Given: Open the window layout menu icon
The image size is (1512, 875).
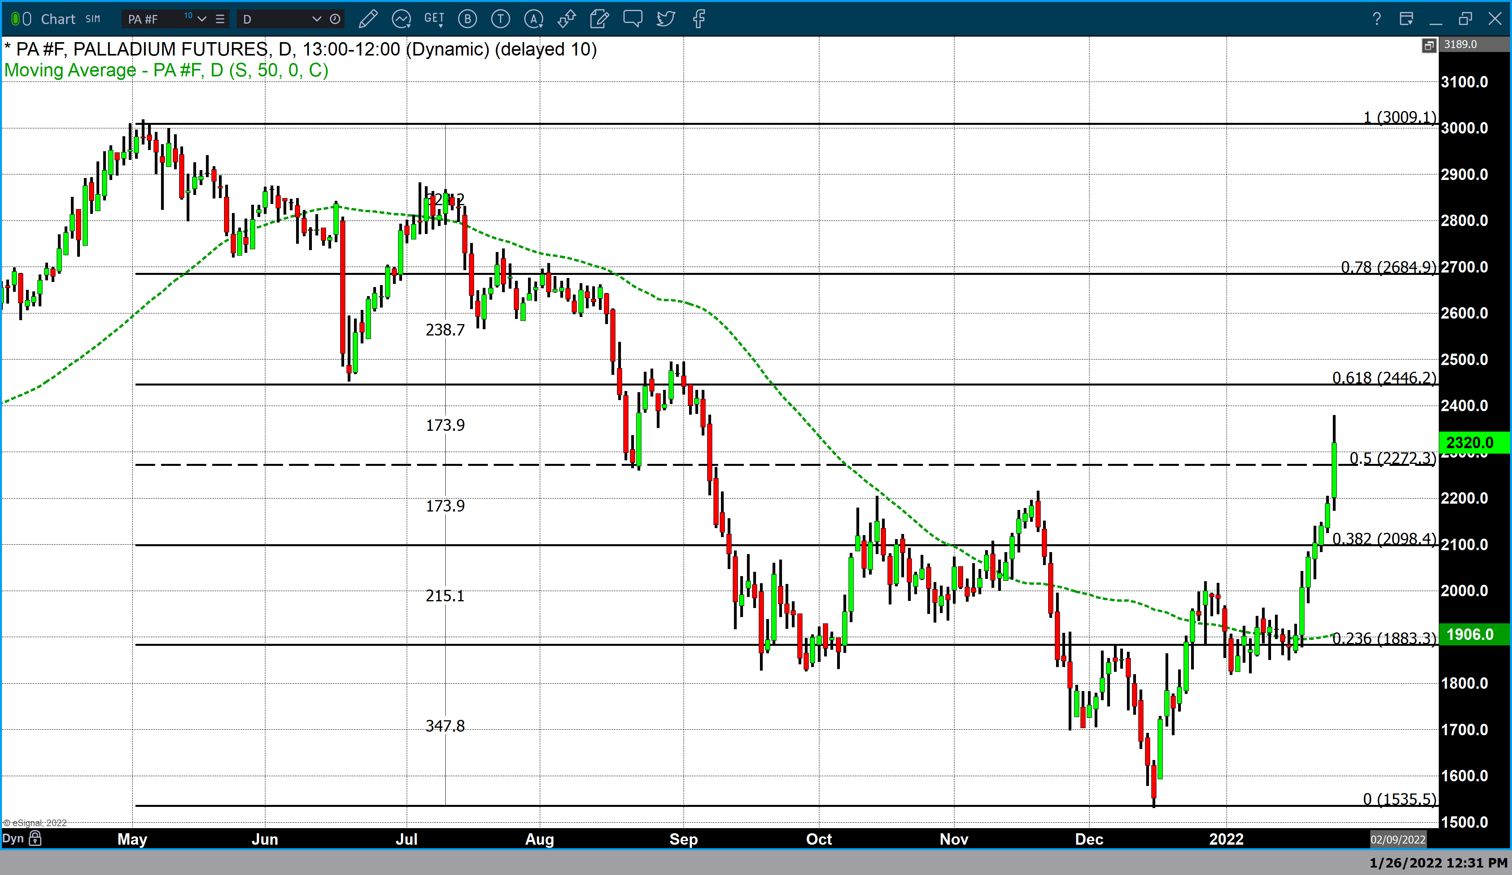Looking at the screenshot, I should [x=1406, y=19].
